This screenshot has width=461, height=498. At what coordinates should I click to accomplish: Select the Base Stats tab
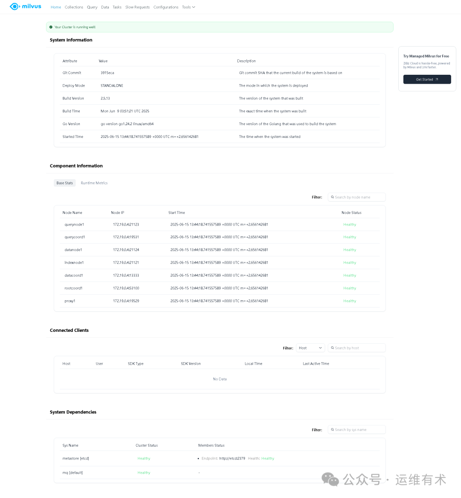[64, 182]
